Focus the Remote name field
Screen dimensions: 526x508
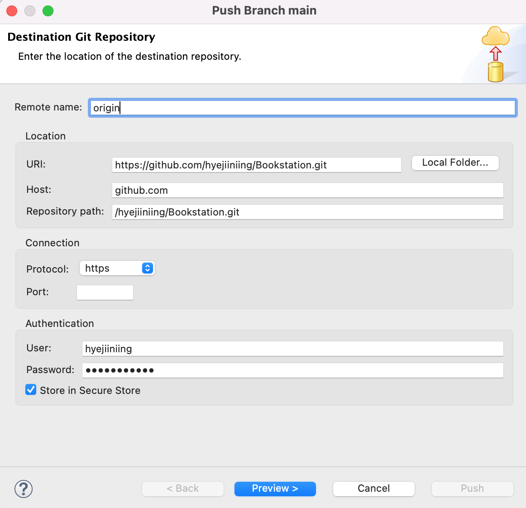[x=302, y=108]
